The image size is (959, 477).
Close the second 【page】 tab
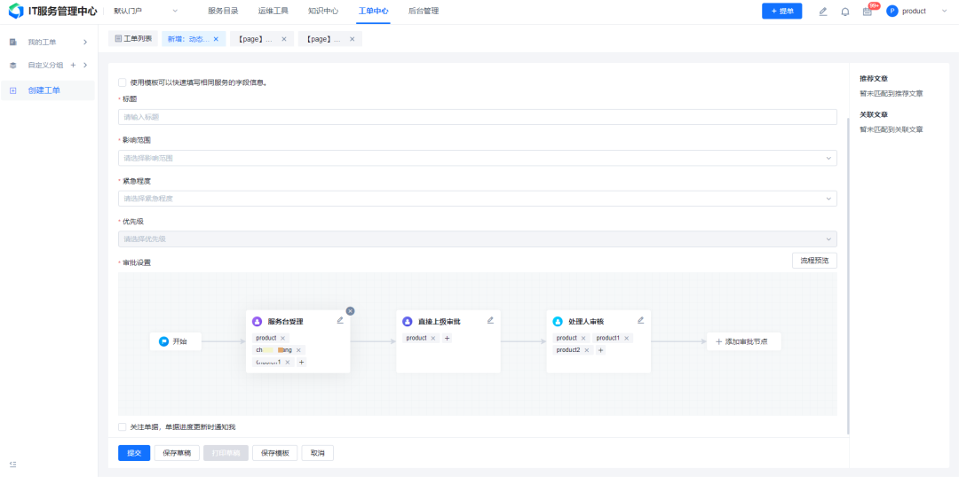[353, 39]
